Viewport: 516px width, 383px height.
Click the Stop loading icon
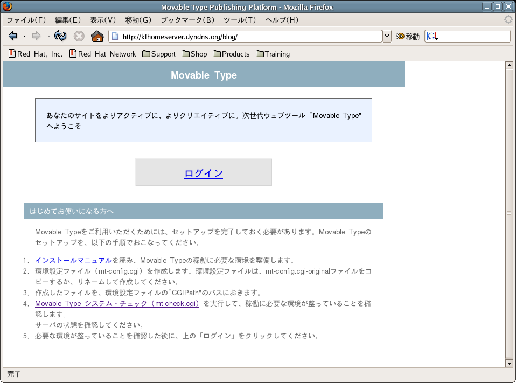(79, 36)
